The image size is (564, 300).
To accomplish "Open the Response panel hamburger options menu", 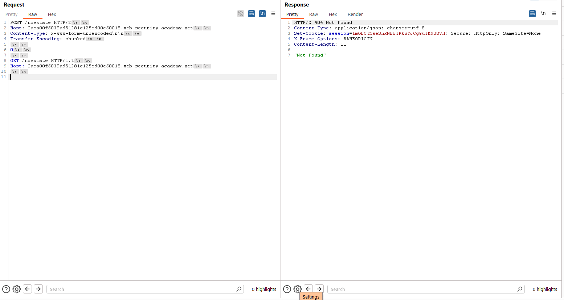I will pos(554,14).
